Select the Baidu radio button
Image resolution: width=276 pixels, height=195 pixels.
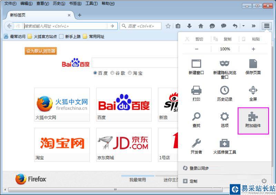pos(95,73)
